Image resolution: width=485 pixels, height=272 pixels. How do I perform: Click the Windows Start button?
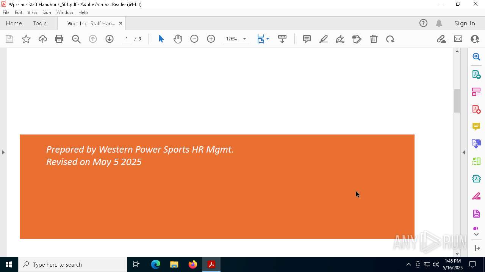[9, 264]
